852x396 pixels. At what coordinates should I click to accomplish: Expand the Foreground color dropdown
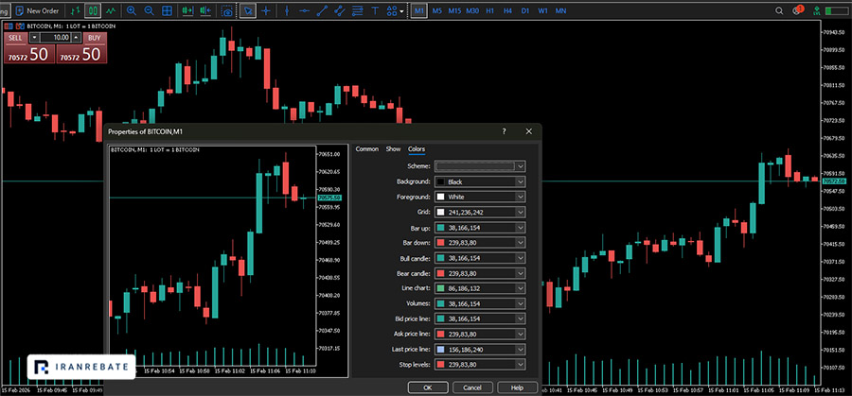pos(480,197)
